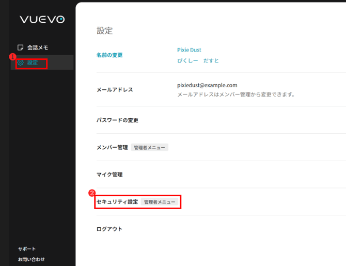
Task: Open セキュリティ設定 settings
Action: [x=117, y=202]
